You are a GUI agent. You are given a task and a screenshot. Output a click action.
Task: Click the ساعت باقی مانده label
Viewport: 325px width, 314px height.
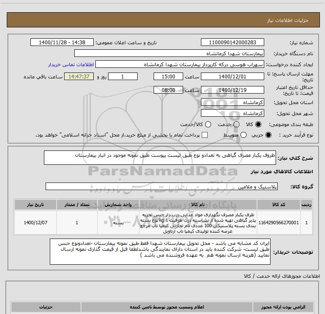(43, 77)
